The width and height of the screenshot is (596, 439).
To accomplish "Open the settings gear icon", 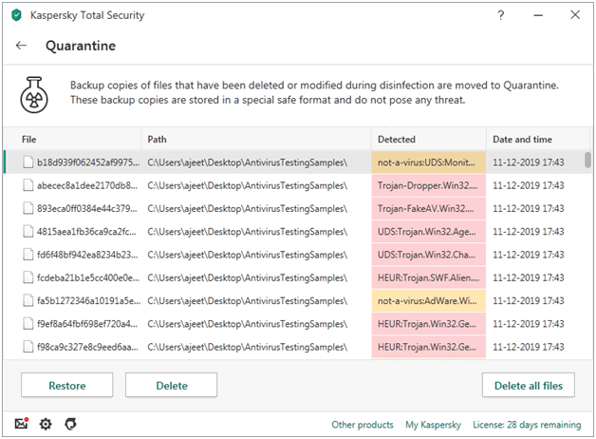I will (x=46, y=424).
